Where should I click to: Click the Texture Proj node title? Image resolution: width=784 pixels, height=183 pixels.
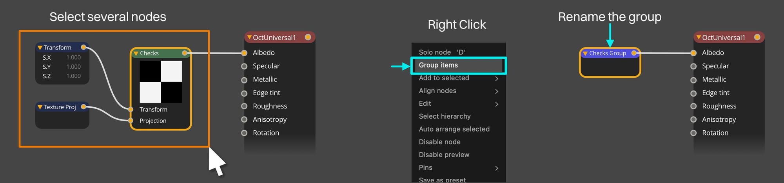click(x=60, y=107)
